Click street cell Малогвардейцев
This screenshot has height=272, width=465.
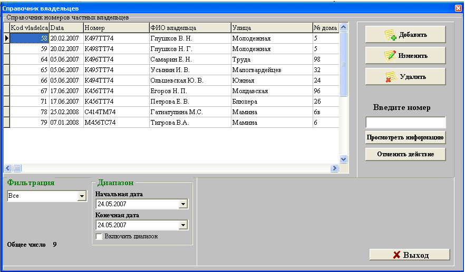click(x=272, y=70)
